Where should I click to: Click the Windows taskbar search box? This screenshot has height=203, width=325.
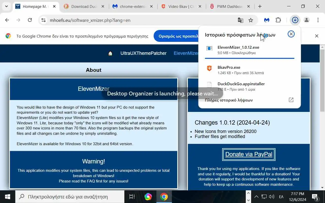pos(70,197)
